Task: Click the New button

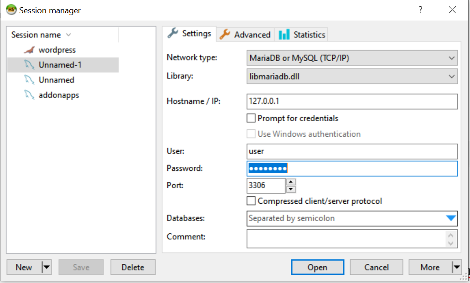Action: click(x=24, y=267)
